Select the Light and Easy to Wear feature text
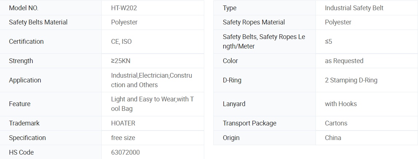 point(152,104)
